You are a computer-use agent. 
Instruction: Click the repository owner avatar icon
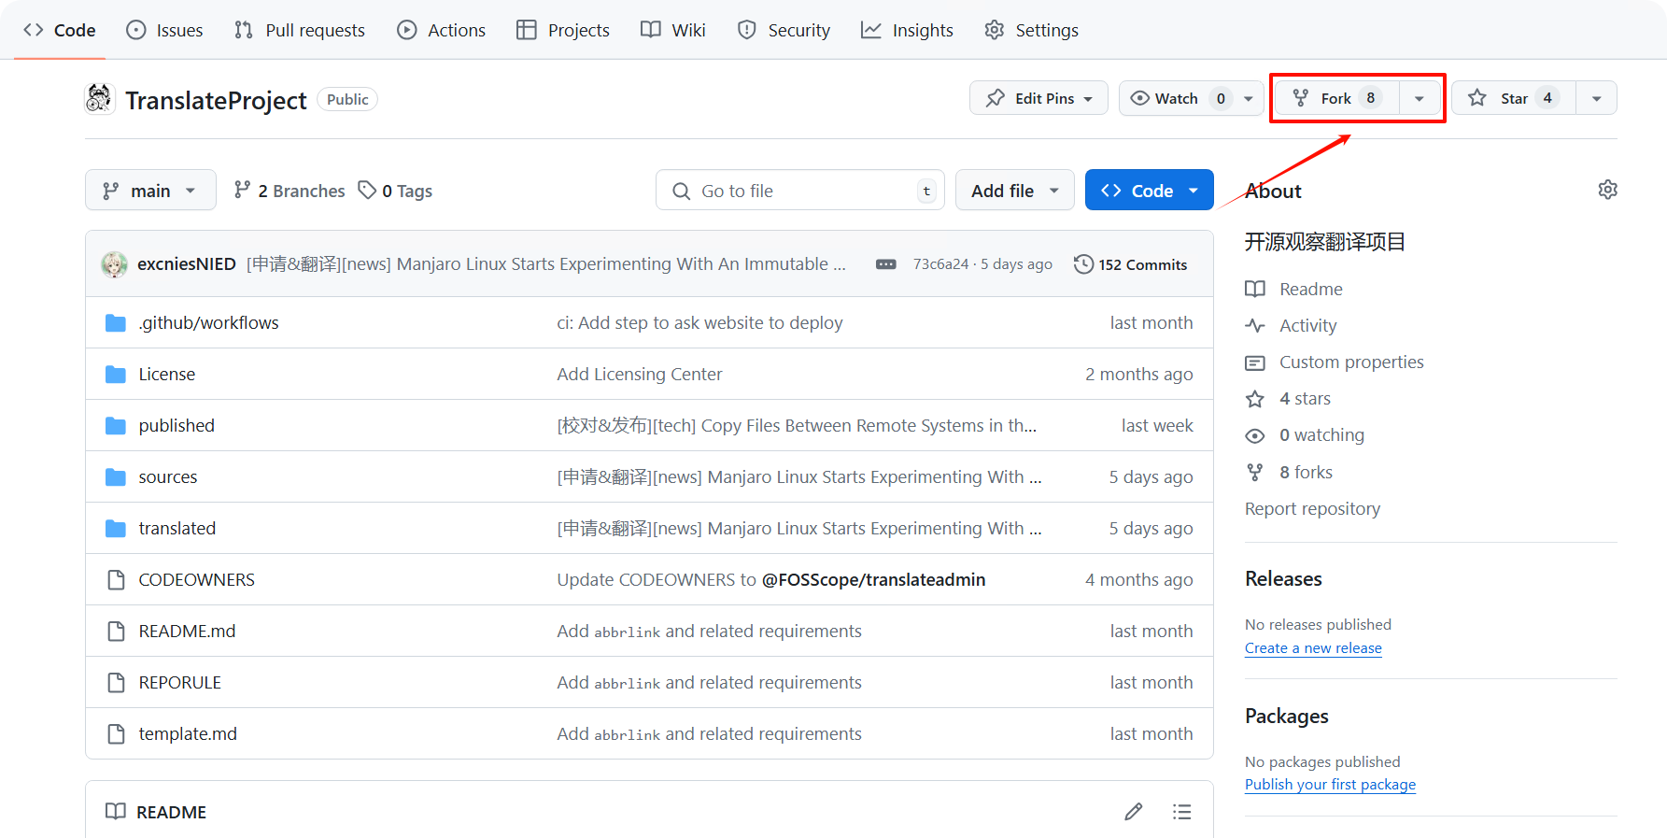tap(99, 98)
